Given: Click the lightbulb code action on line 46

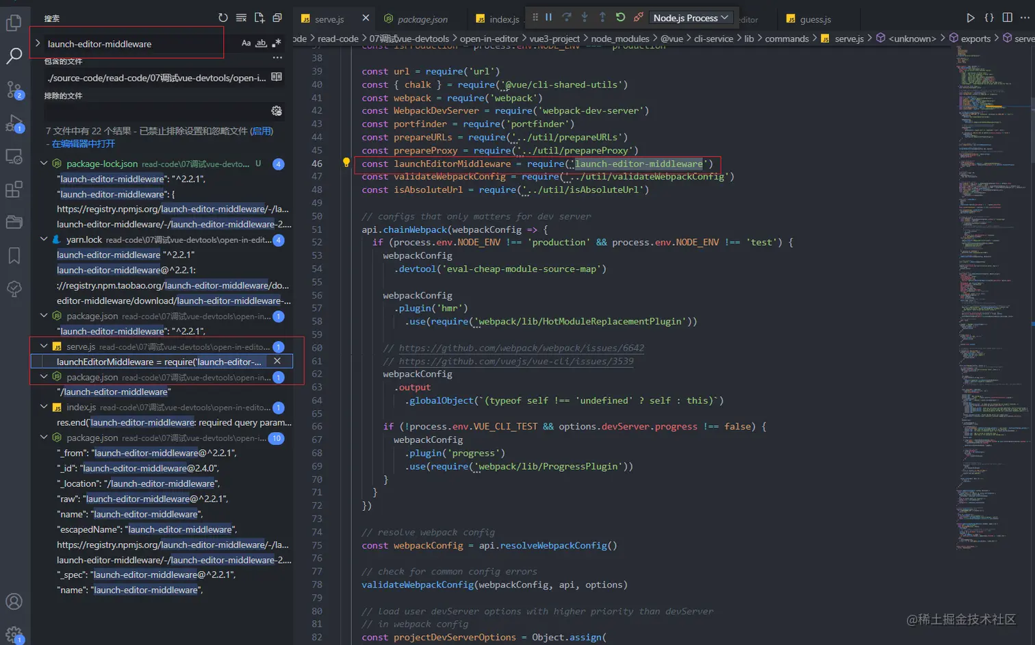Looking at the screenshot, I should (x=346, y=163).
